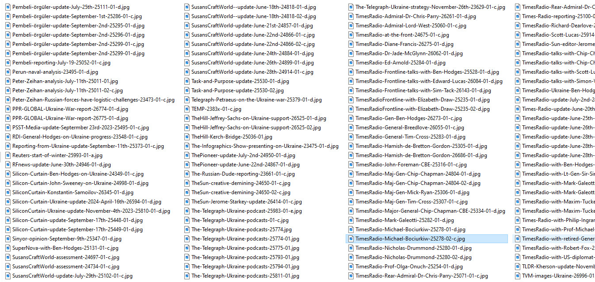Click file name Silicon-Curtain-Ben-Hodges-on-Ukraine-24349-01-c.jpg

[x=77, y=174]
